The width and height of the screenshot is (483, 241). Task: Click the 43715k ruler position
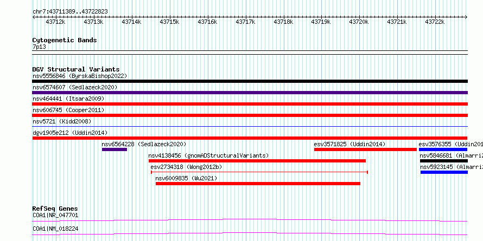tap(169, 22)
